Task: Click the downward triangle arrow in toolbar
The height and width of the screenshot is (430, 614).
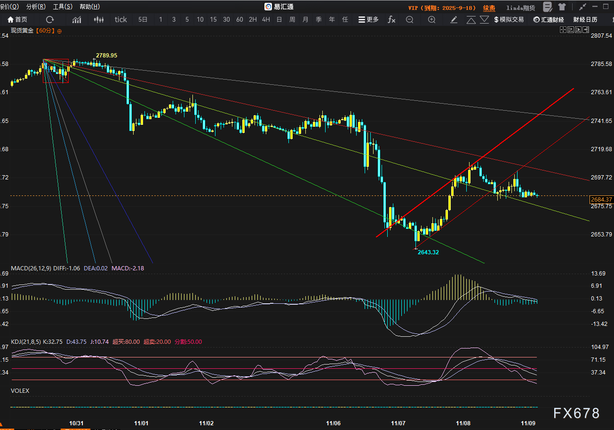Action: 484,19
